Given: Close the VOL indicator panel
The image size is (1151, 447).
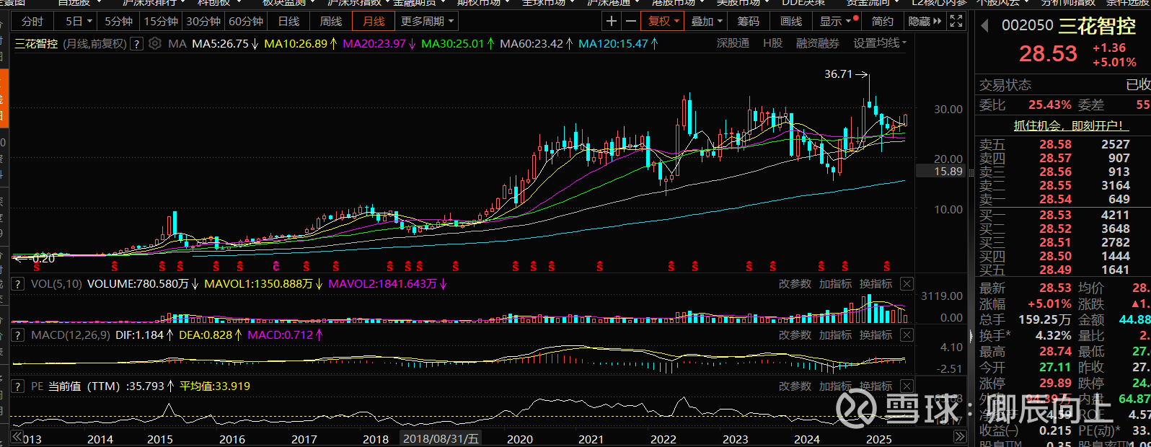Looking at the screenshot, I should (x=907, y=284).
